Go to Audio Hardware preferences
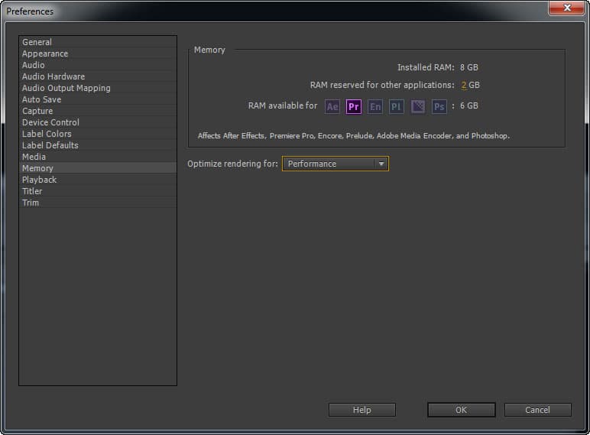 pos(98,76)
